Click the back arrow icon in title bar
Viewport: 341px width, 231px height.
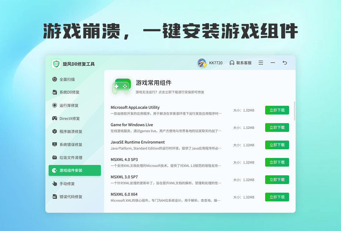285,63
